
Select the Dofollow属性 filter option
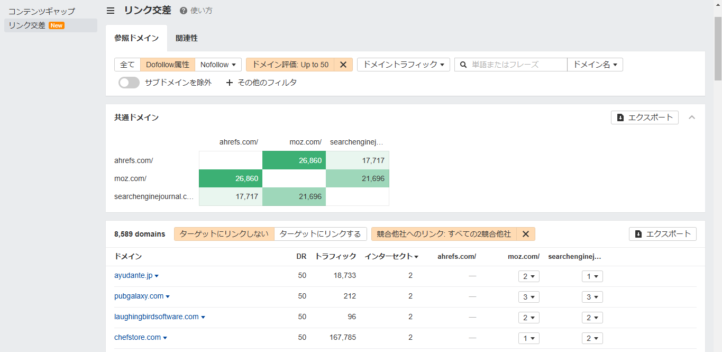(x=167, y=65)
